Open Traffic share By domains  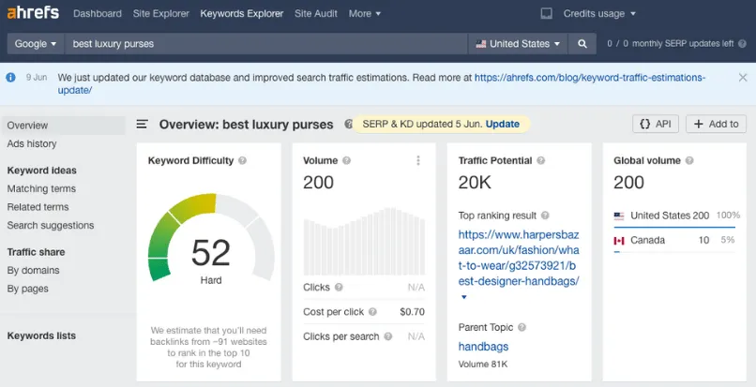click(x=33, y=271)
